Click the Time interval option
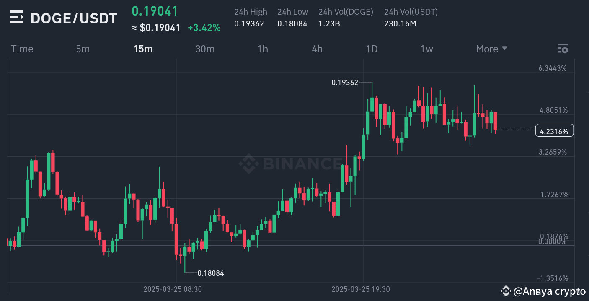 click(x=22, y=49)
